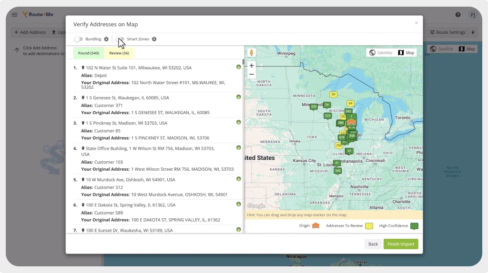Select green map marker 592
This screenshot has height=273, width=488.
pos(348,111)
